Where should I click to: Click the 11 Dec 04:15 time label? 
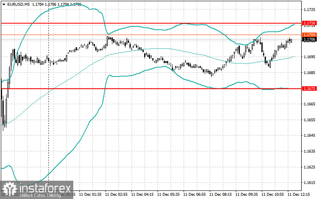(x=143, y=195)
